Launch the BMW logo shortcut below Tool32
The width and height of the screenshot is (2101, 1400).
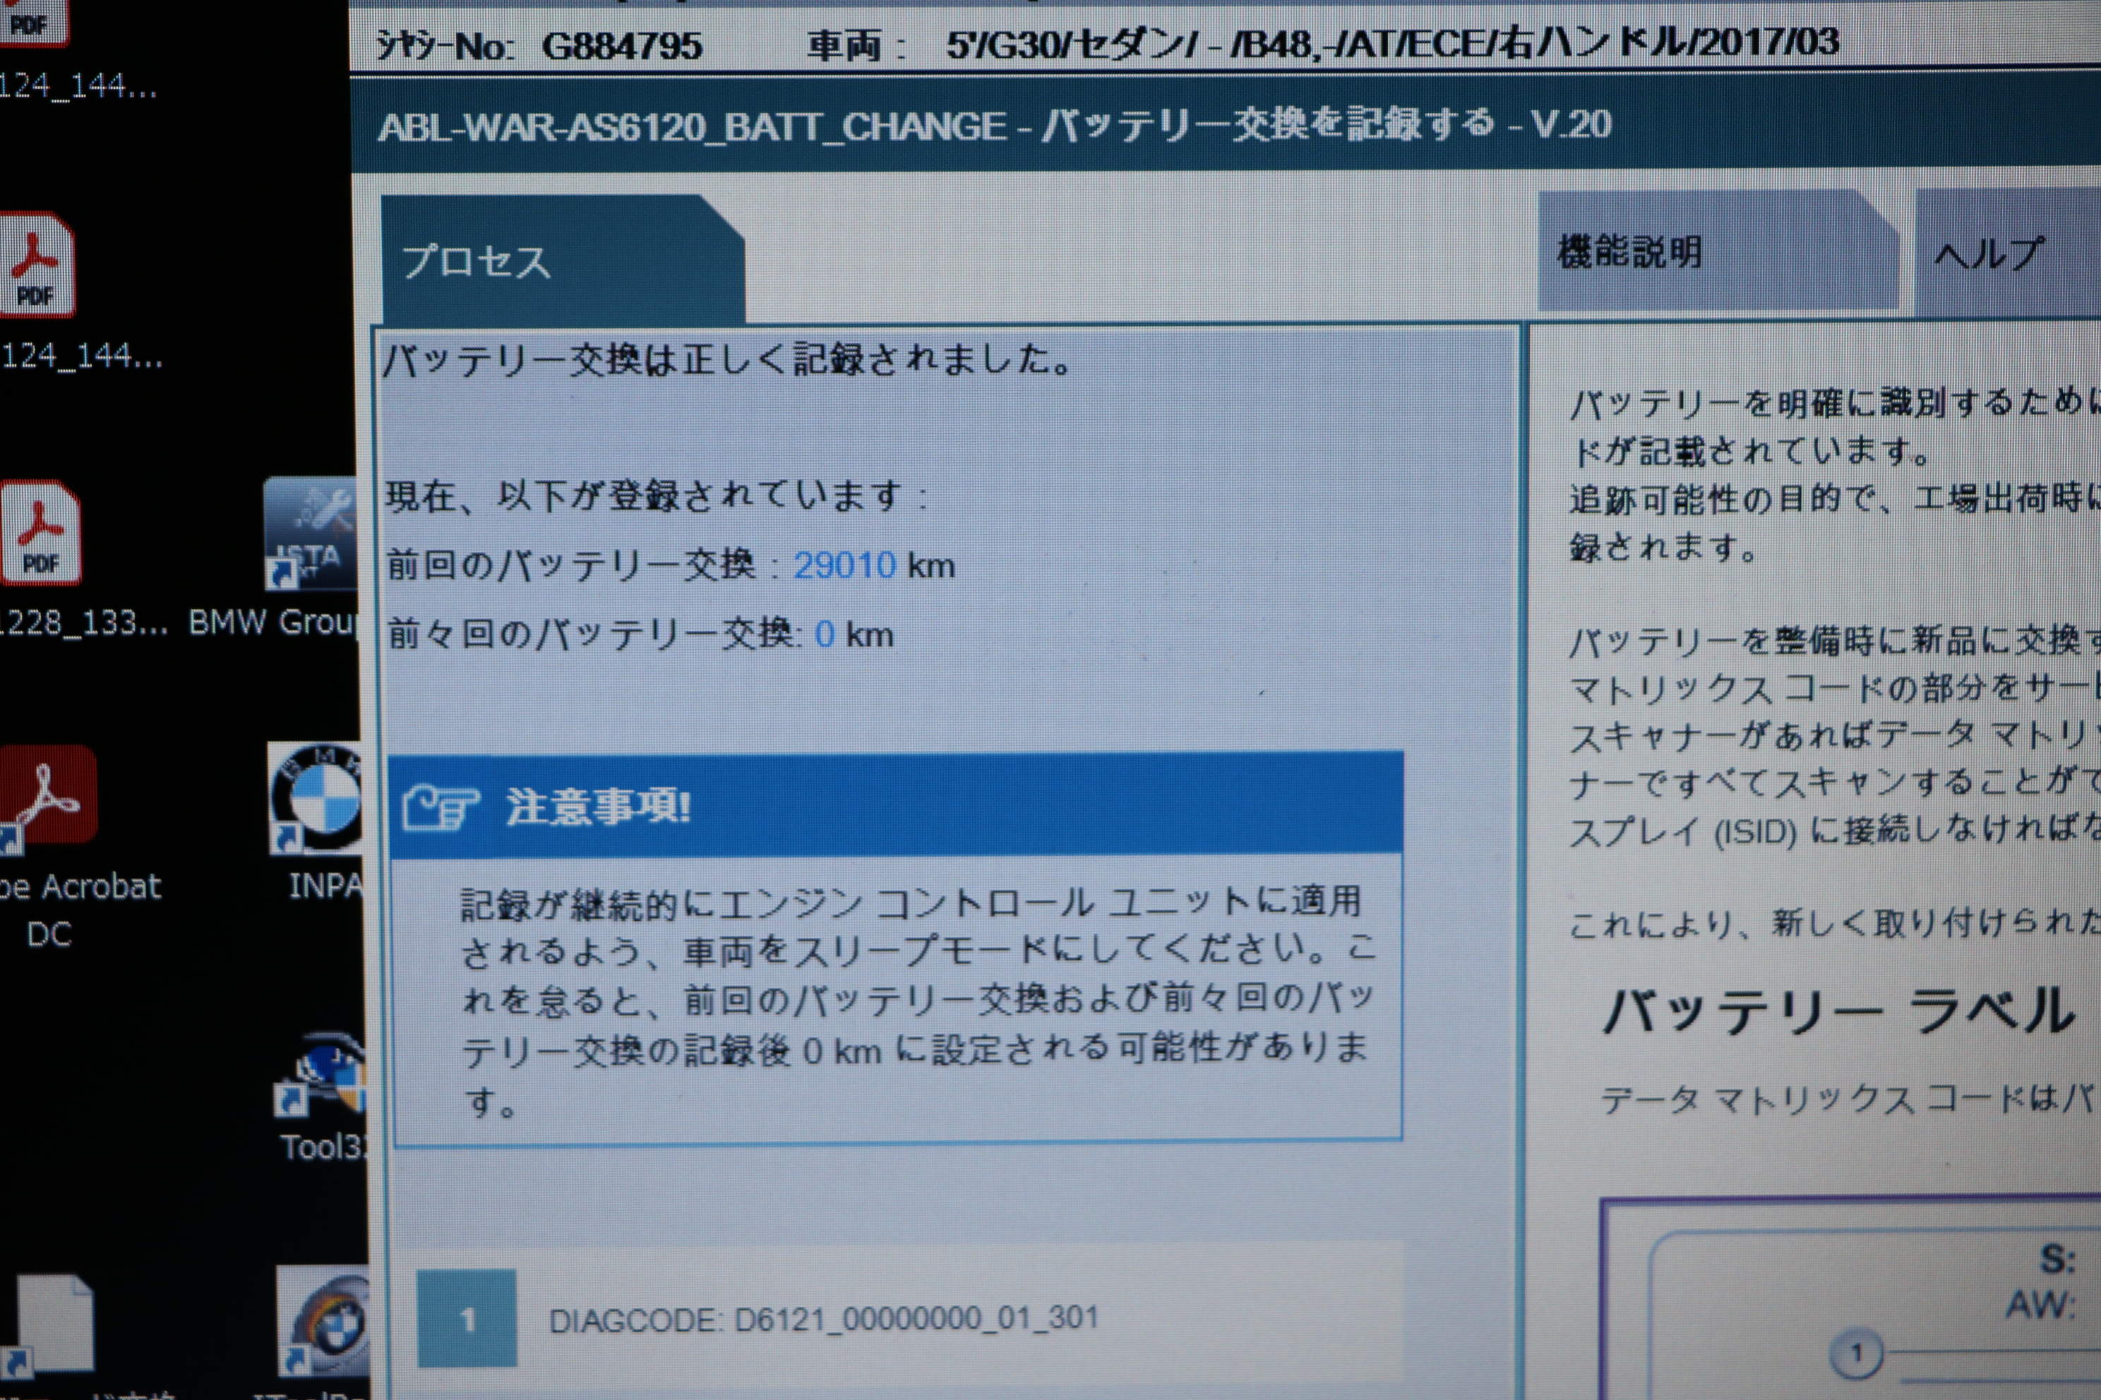pos(323,1322)
